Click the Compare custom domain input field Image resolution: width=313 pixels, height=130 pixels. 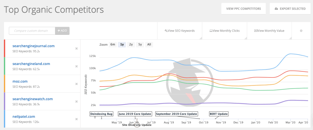[32, 31]
